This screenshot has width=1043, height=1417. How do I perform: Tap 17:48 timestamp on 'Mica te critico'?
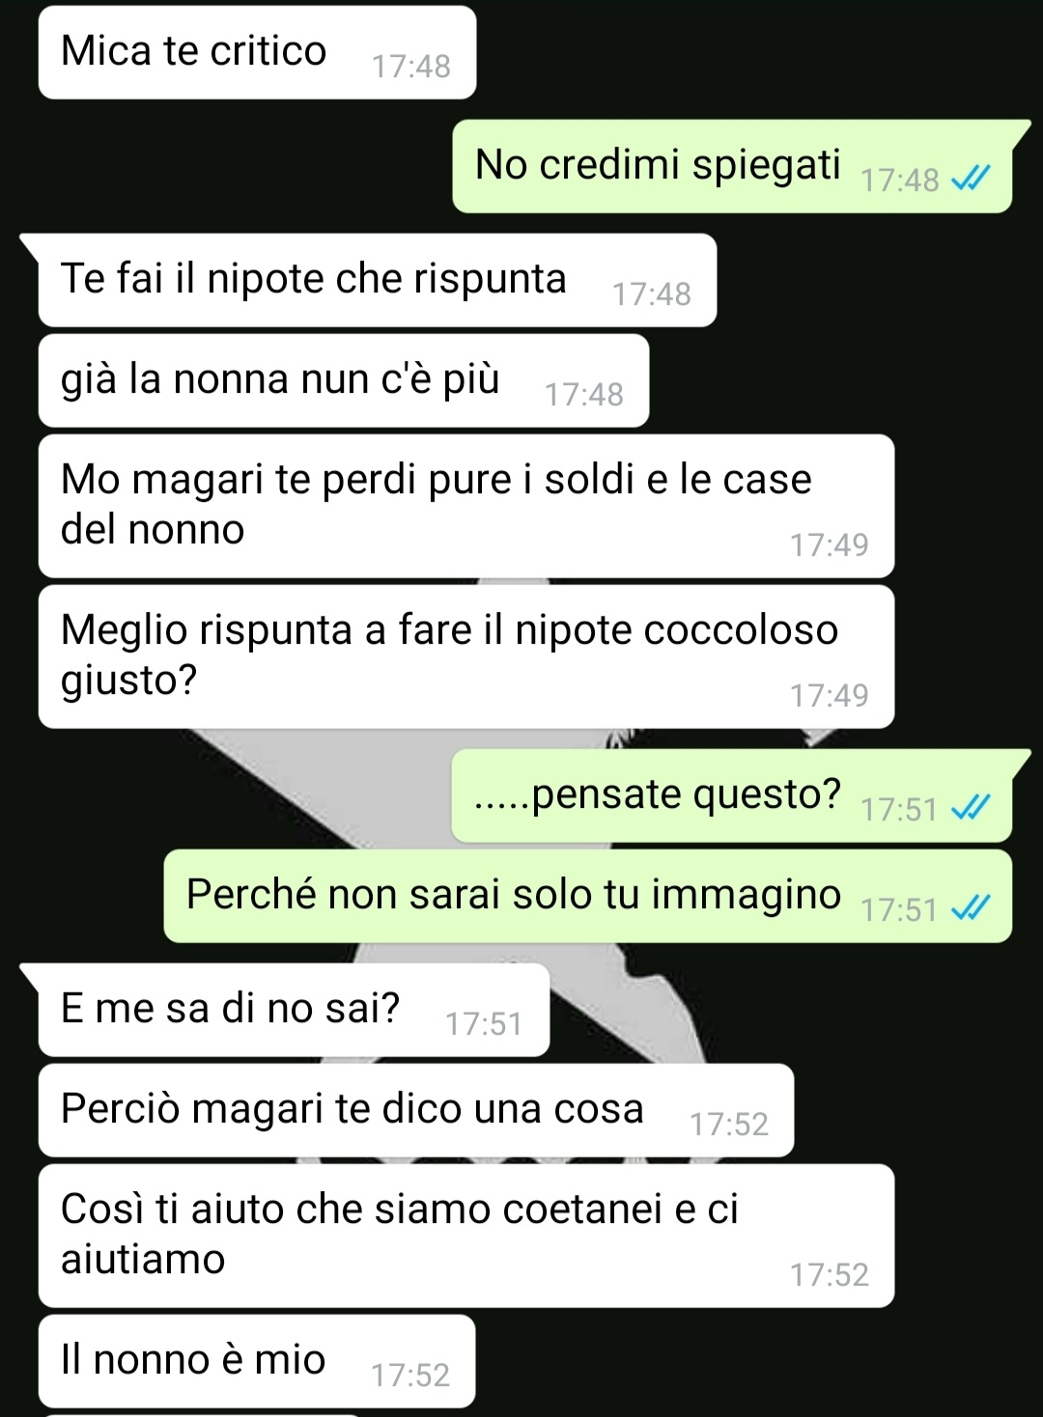point(411,67)
